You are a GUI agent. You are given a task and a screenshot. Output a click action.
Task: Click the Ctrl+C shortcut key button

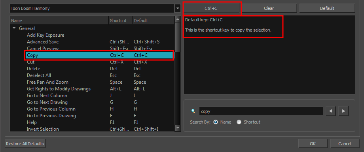(211, 8)
